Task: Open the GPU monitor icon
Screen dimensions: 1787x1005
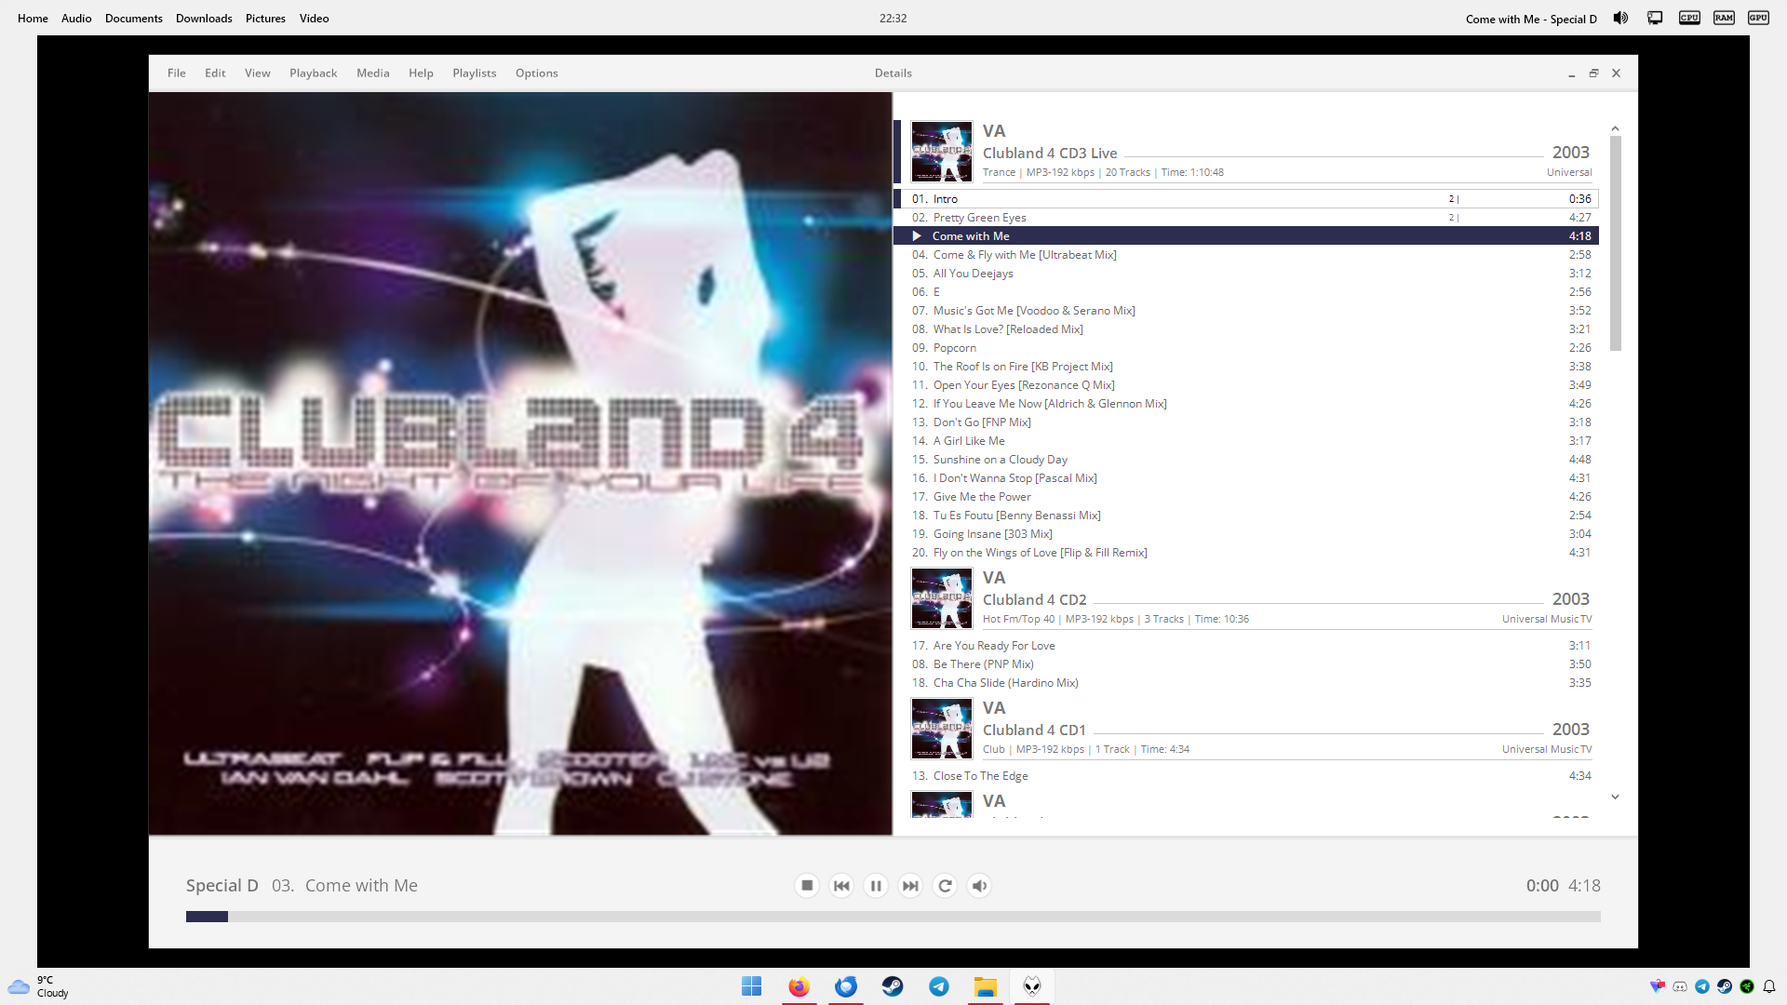Action: pyautogui.click(x=1758, y=18)
